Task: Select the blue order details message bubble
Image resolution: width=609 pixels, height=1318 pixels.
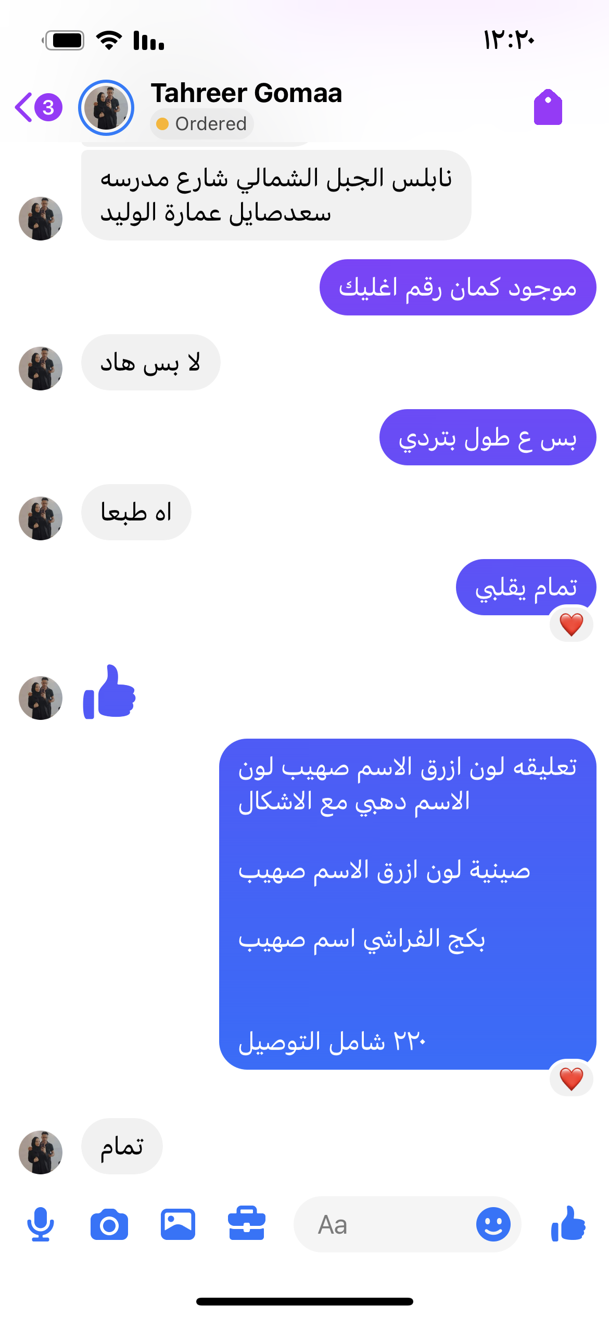Action: tap(408, 904)
